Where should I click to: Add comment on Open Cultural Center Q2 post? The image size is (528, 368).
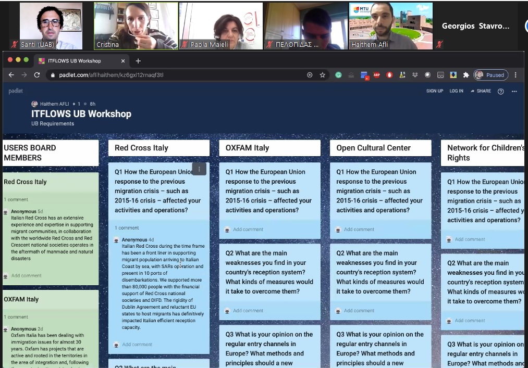(x=359, y=311)
